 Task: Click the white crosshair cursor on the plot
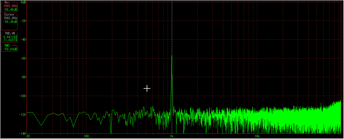click(147, 88)
